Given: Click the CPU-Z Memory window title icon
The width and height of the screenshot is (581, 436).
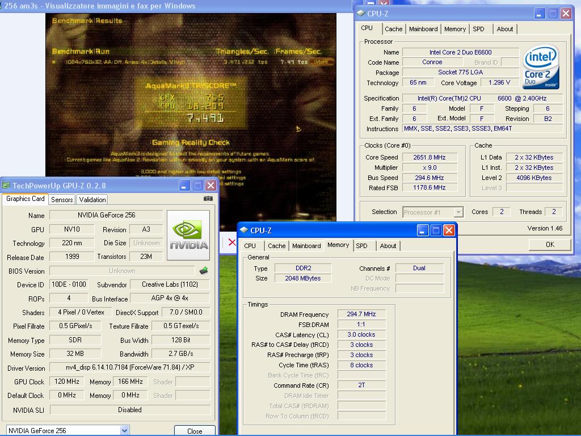Looking at the screenshot, I should pyautogui.click(x=244, y=230).
